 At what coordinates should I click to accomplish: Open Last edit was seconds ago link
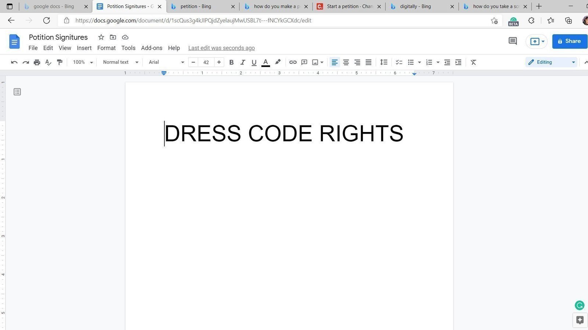[x=221, y=48]
